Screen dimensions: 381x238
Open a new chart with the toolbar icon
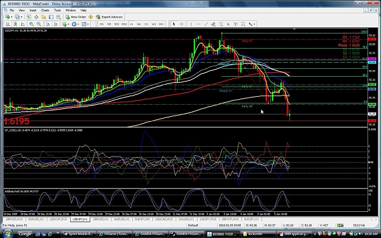(7, 17)
